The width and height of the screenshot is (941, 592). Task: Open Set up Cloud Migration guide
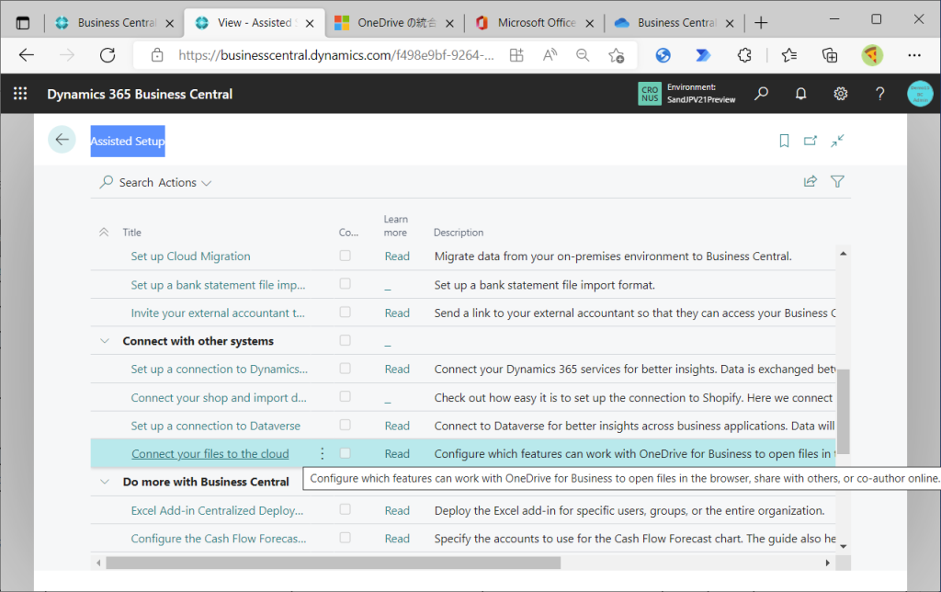tap(191, 256)
